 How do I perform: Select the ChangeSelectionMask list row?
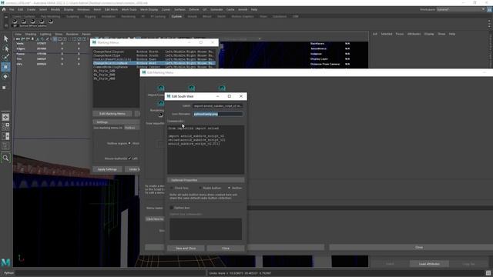point(154,63)
